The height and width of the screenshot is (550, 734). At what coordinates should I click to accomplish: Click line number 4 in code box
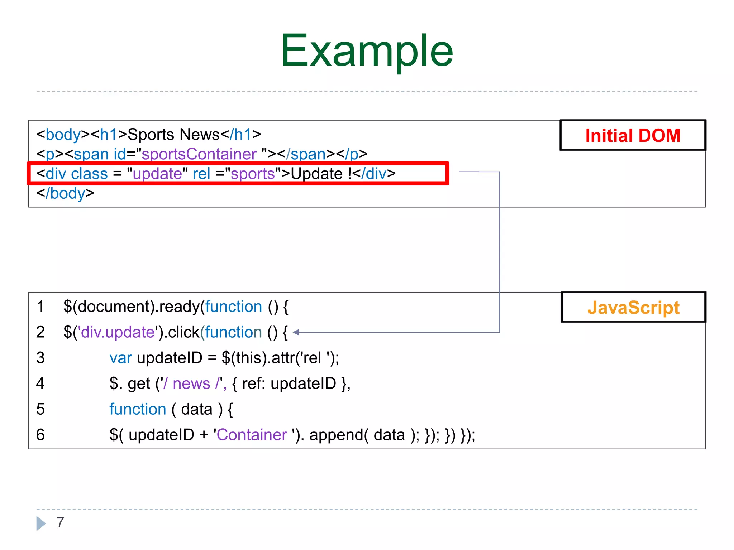(x=40, y=383)
